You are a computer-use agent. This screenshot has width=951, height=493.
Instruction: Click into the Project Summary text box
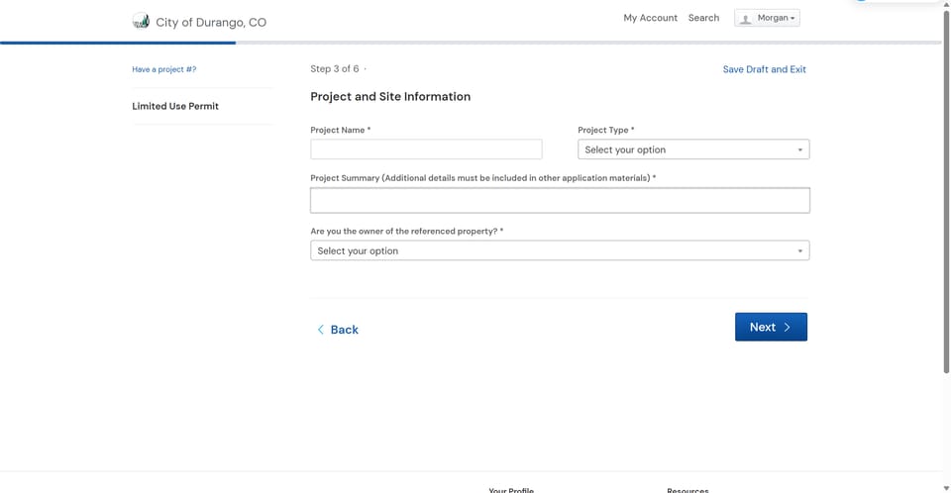point(560,200)
